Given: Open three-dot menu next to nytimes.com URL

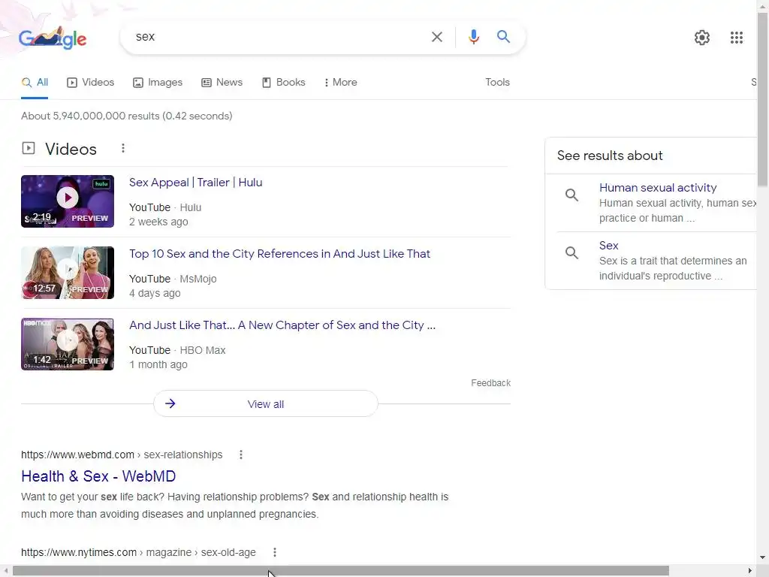Looking at the screenshot, I should click(x=275, y=552).
